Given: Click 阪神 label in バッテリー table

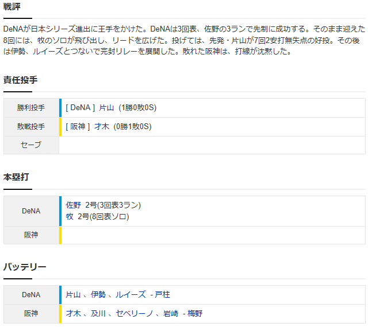Looking at the screenshot, I should (x=31, y=314).
